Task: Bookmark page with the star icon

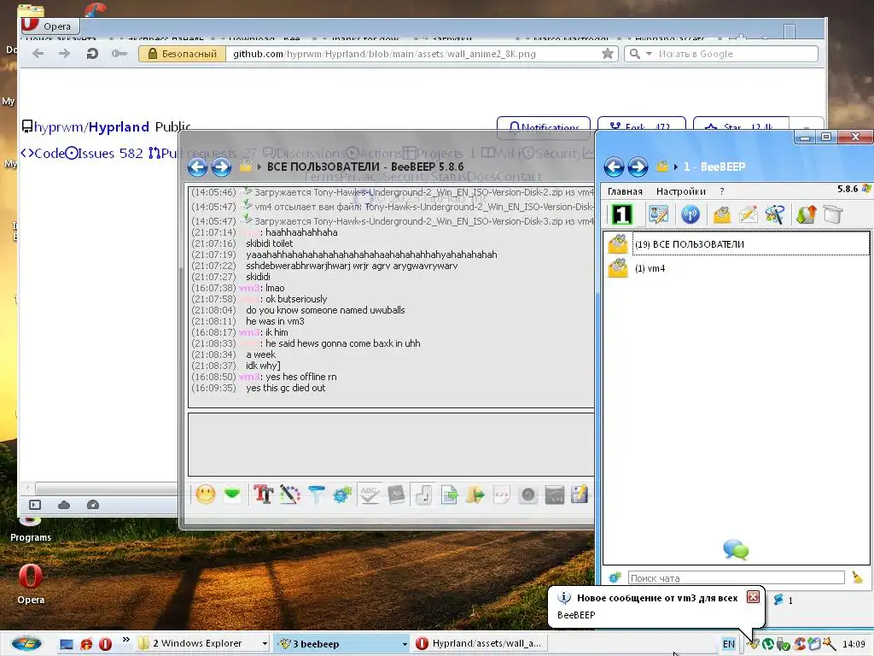Action: click(x=608, y=54)
